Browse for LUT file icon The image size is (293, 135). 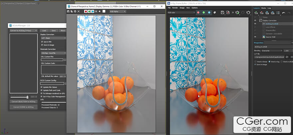pyautogui.click(x=287, y=57)
